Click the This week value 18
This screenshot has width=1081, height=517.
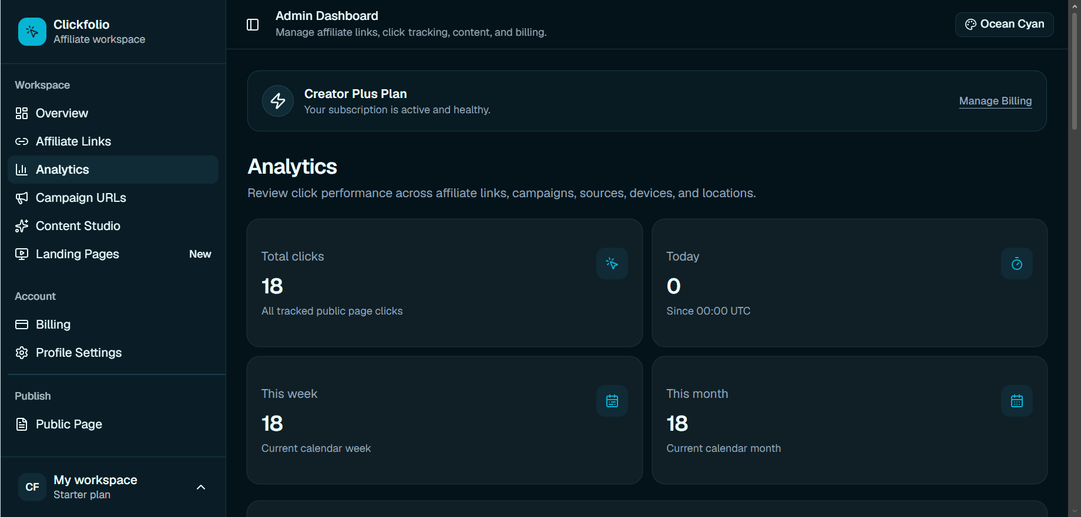point(272,424)
